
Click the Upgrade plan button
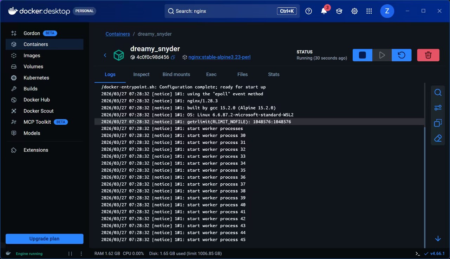point(45,239)
